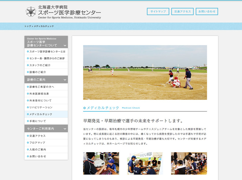Click the Hokkaido University emblem logo
Viewport: 242px width, 180px height.
click(31, 12)
